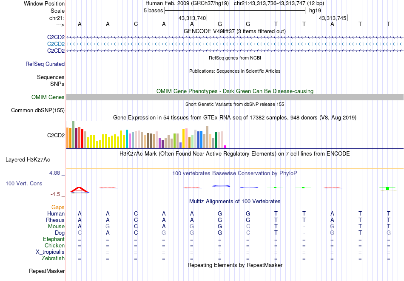Click the tallest green bar in GTEx chart
Image resolution: width=404 pixels, height=281 pixels.
(74, 134)
